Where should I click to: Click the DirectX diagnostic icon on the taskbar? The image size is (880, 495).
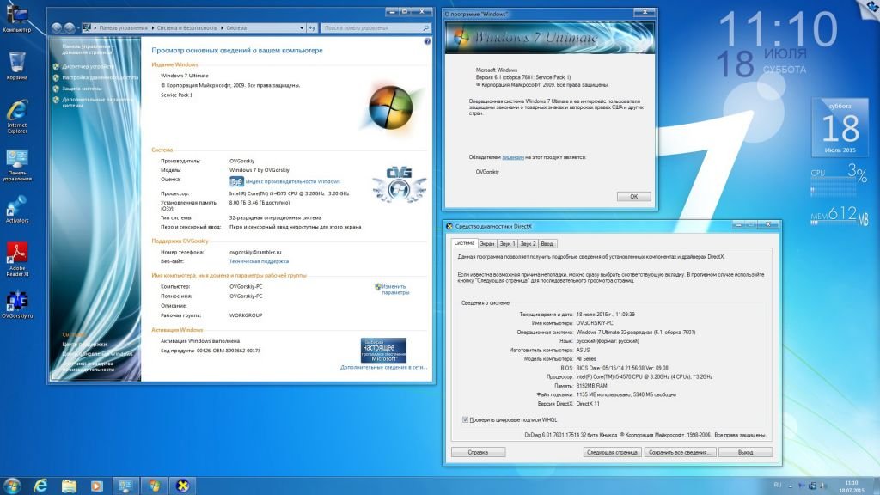(x=181, y=486)
